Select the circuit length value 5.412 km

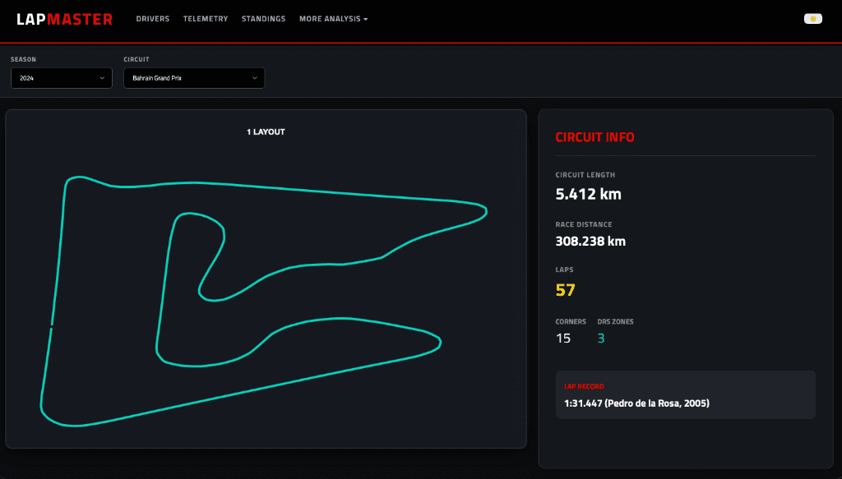587,194
